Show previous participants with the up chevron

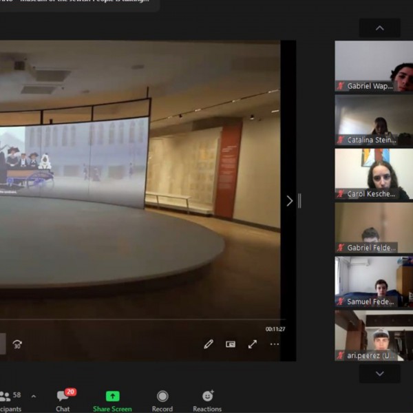click(379, 28)
